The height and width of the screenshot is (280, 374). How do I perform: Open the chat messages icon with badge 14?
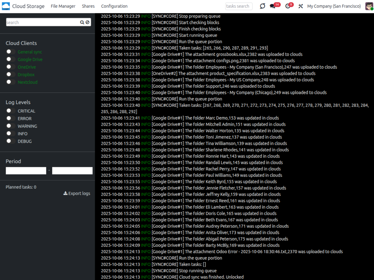coord(273,6)
